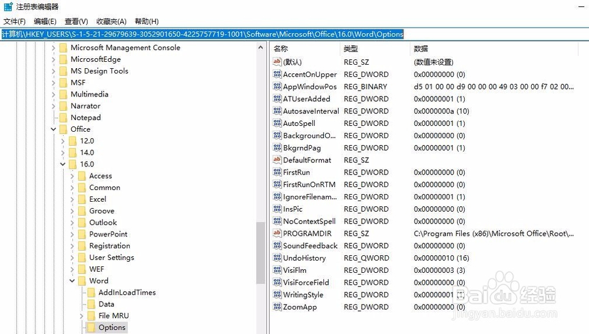Screen dimensions: 589x334
Task: Select the Data folder icon
Action: [x=91, y=304]
